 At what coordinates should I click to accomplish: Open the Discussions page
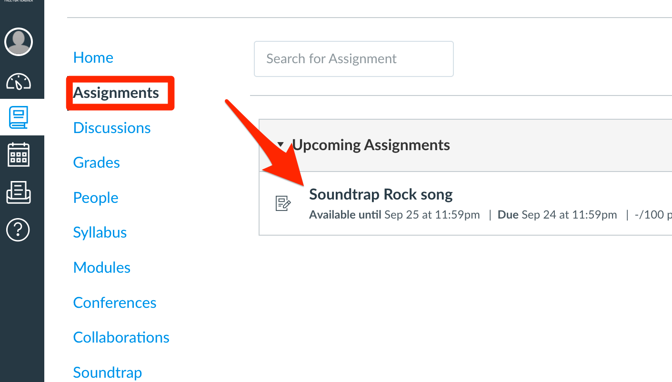coord(111,127)
